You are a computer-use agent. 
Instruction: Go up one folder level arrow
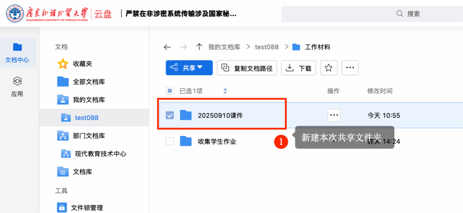pyautogui.click(x=199, y=47)
